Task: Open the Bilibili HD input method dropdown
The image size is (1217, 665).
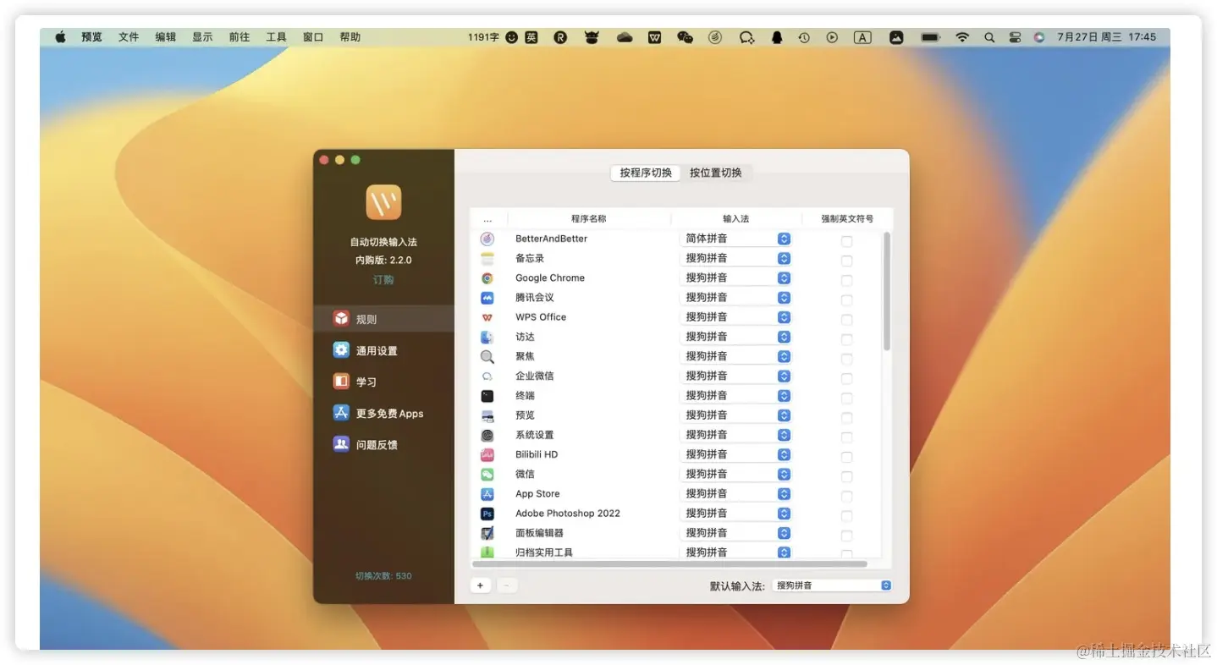Action: [x=735, y=454]
